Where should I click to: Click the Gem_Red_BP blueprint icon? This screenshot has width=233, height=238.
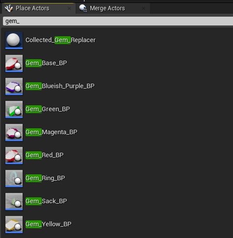point(14,155)
